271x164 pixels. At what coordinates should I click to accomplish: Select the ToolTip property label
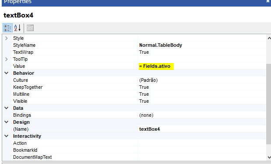(20, 59)
